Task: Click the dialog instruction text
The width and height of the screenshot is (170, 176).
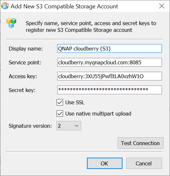Action: tap(91, 27)
